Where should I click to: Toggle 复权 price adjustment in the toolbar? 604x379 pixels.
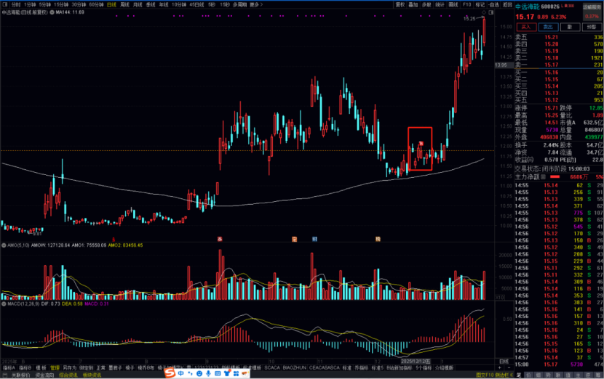pos(400,4)
